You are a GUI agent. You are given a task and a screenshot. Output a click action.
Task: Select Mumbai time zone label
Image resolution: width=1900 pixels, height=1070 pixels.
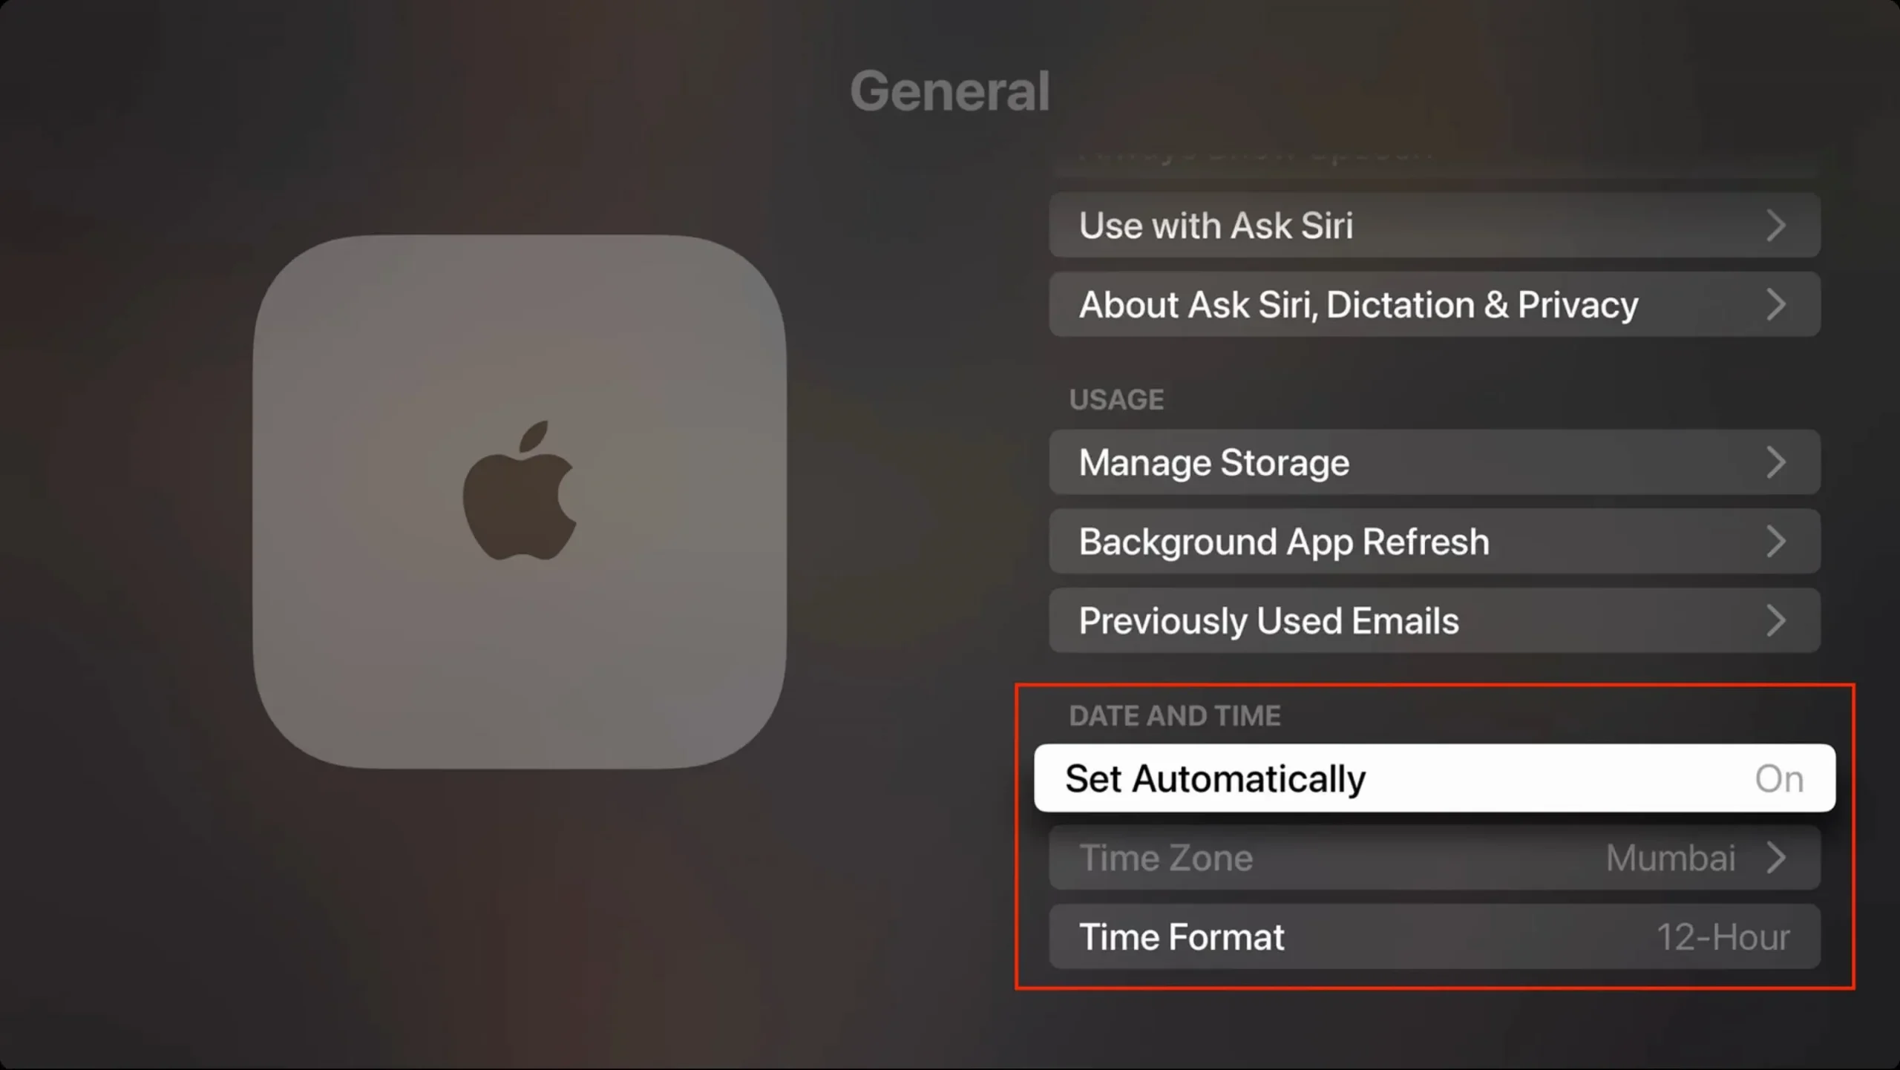1671,857
